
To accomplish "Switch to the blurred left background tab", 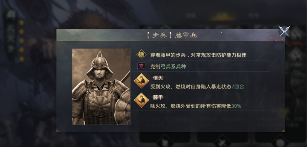I will (x=191, y=15).
